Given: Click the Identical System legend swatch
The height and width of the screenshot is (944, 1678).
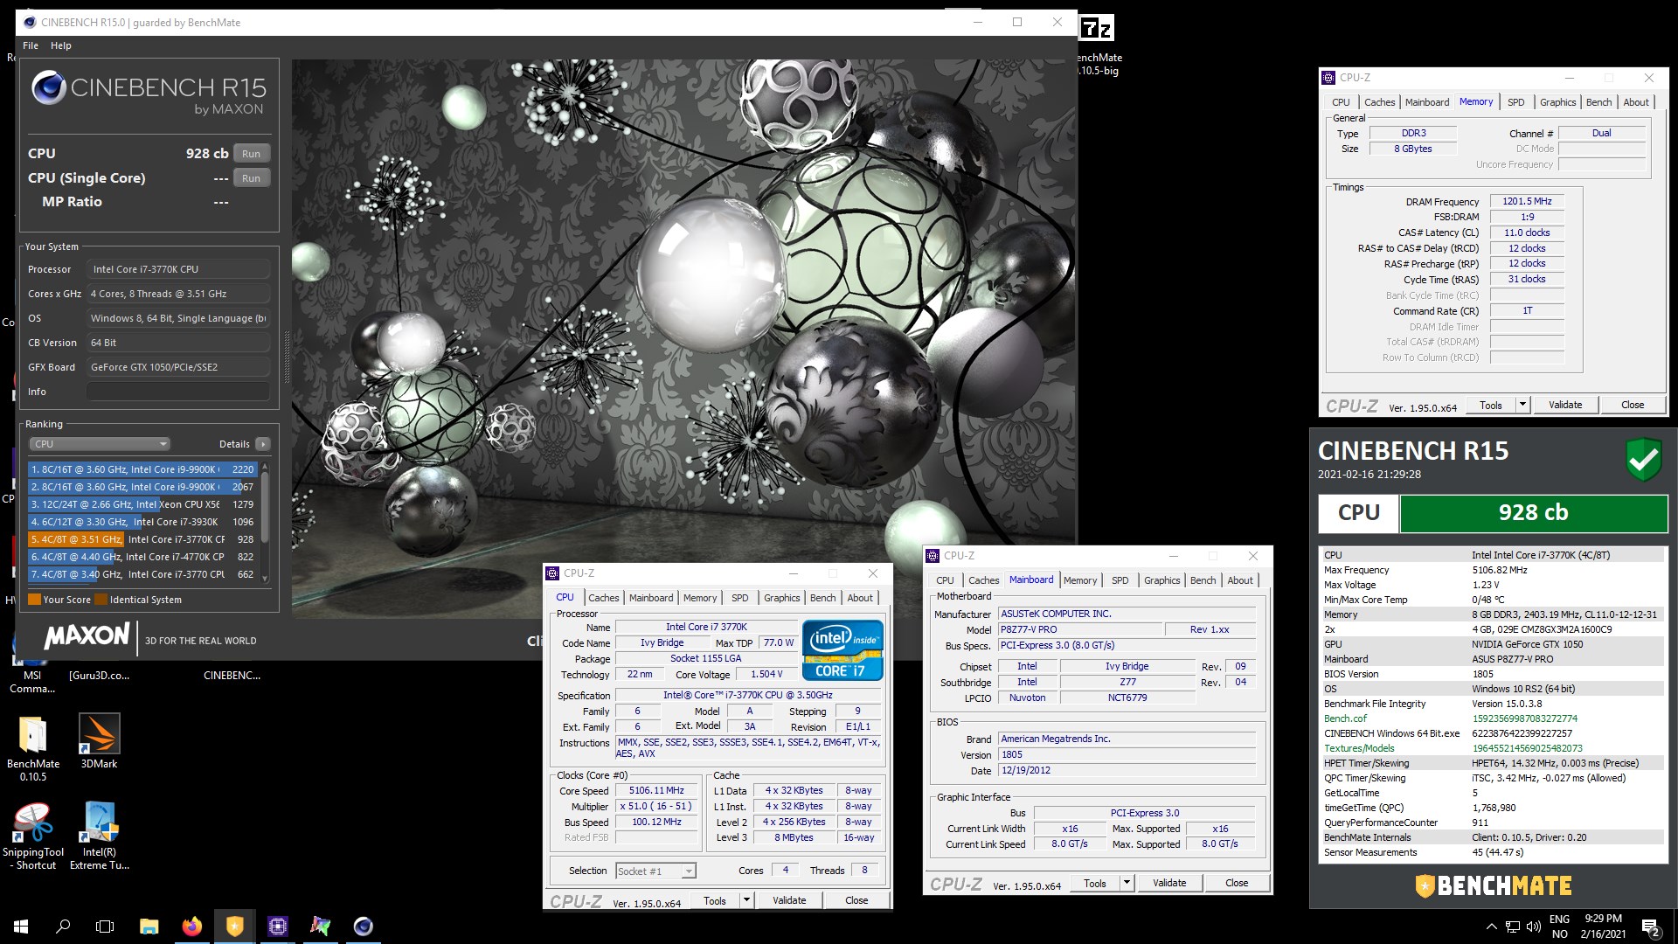Looking at the screenshot, I should [101, 600].
